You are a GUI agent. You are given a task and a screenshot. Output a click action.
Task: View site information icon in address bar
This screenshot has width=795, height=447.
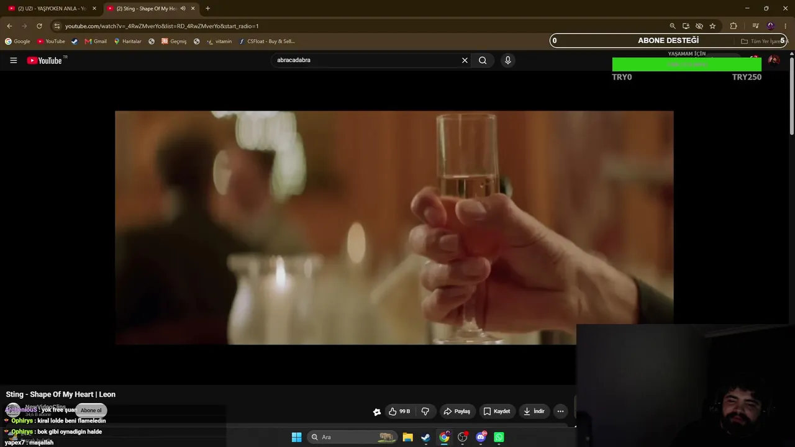point(57,26)
